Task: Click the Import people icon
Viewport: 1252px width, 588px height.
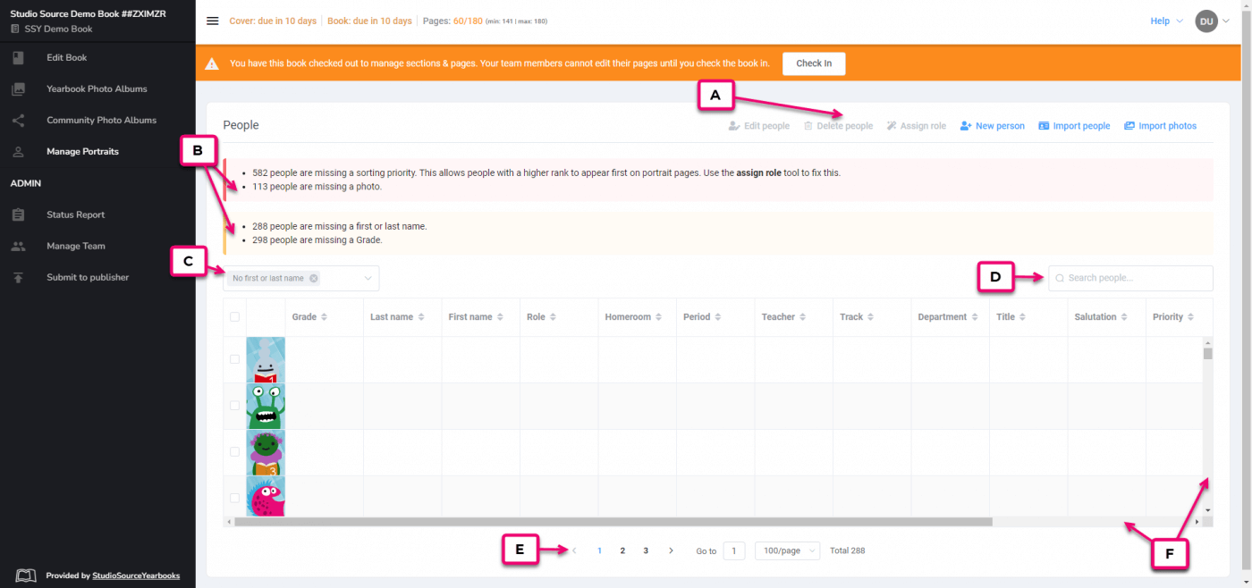Action: (x=1044, y=126)
